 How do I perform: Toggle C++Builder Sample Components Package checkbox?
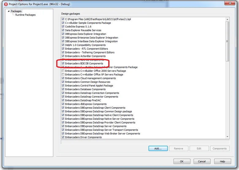tap(63, 23)
